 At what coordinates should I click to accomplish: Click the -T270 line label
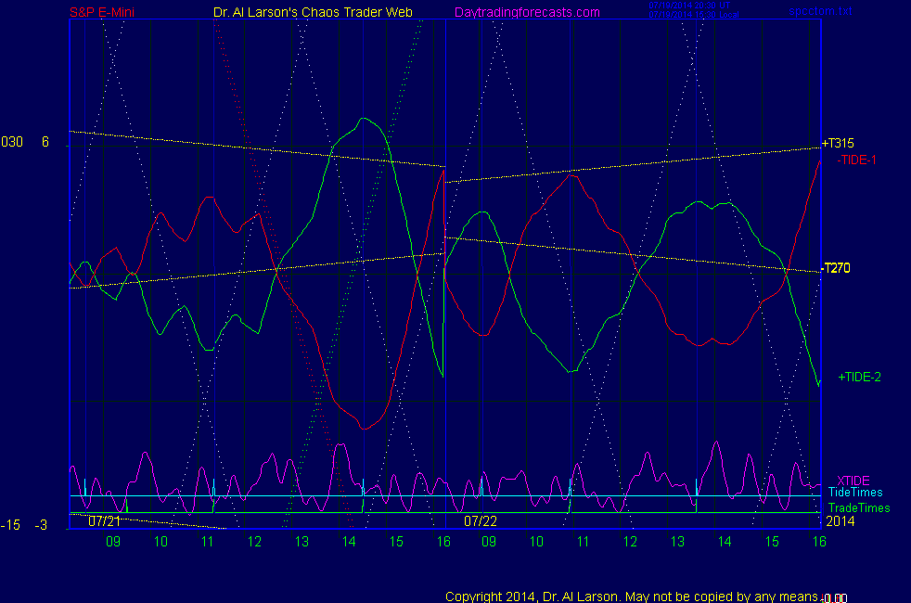pyautogui.click(x=836, y=268)
